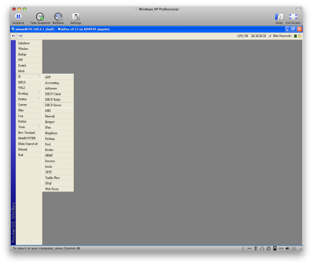The height and width of the screenshot is (265, 313).
Task: Open the Wireless menu item
Action: click(29, 49)
